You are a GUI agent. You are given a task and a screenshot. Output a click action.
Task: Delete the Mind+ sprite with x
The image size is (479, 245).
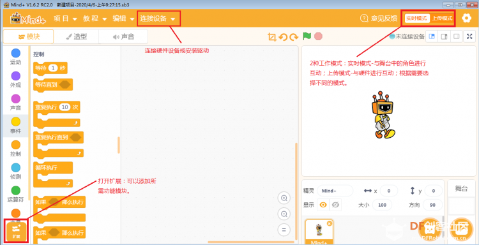coord(329,223)
